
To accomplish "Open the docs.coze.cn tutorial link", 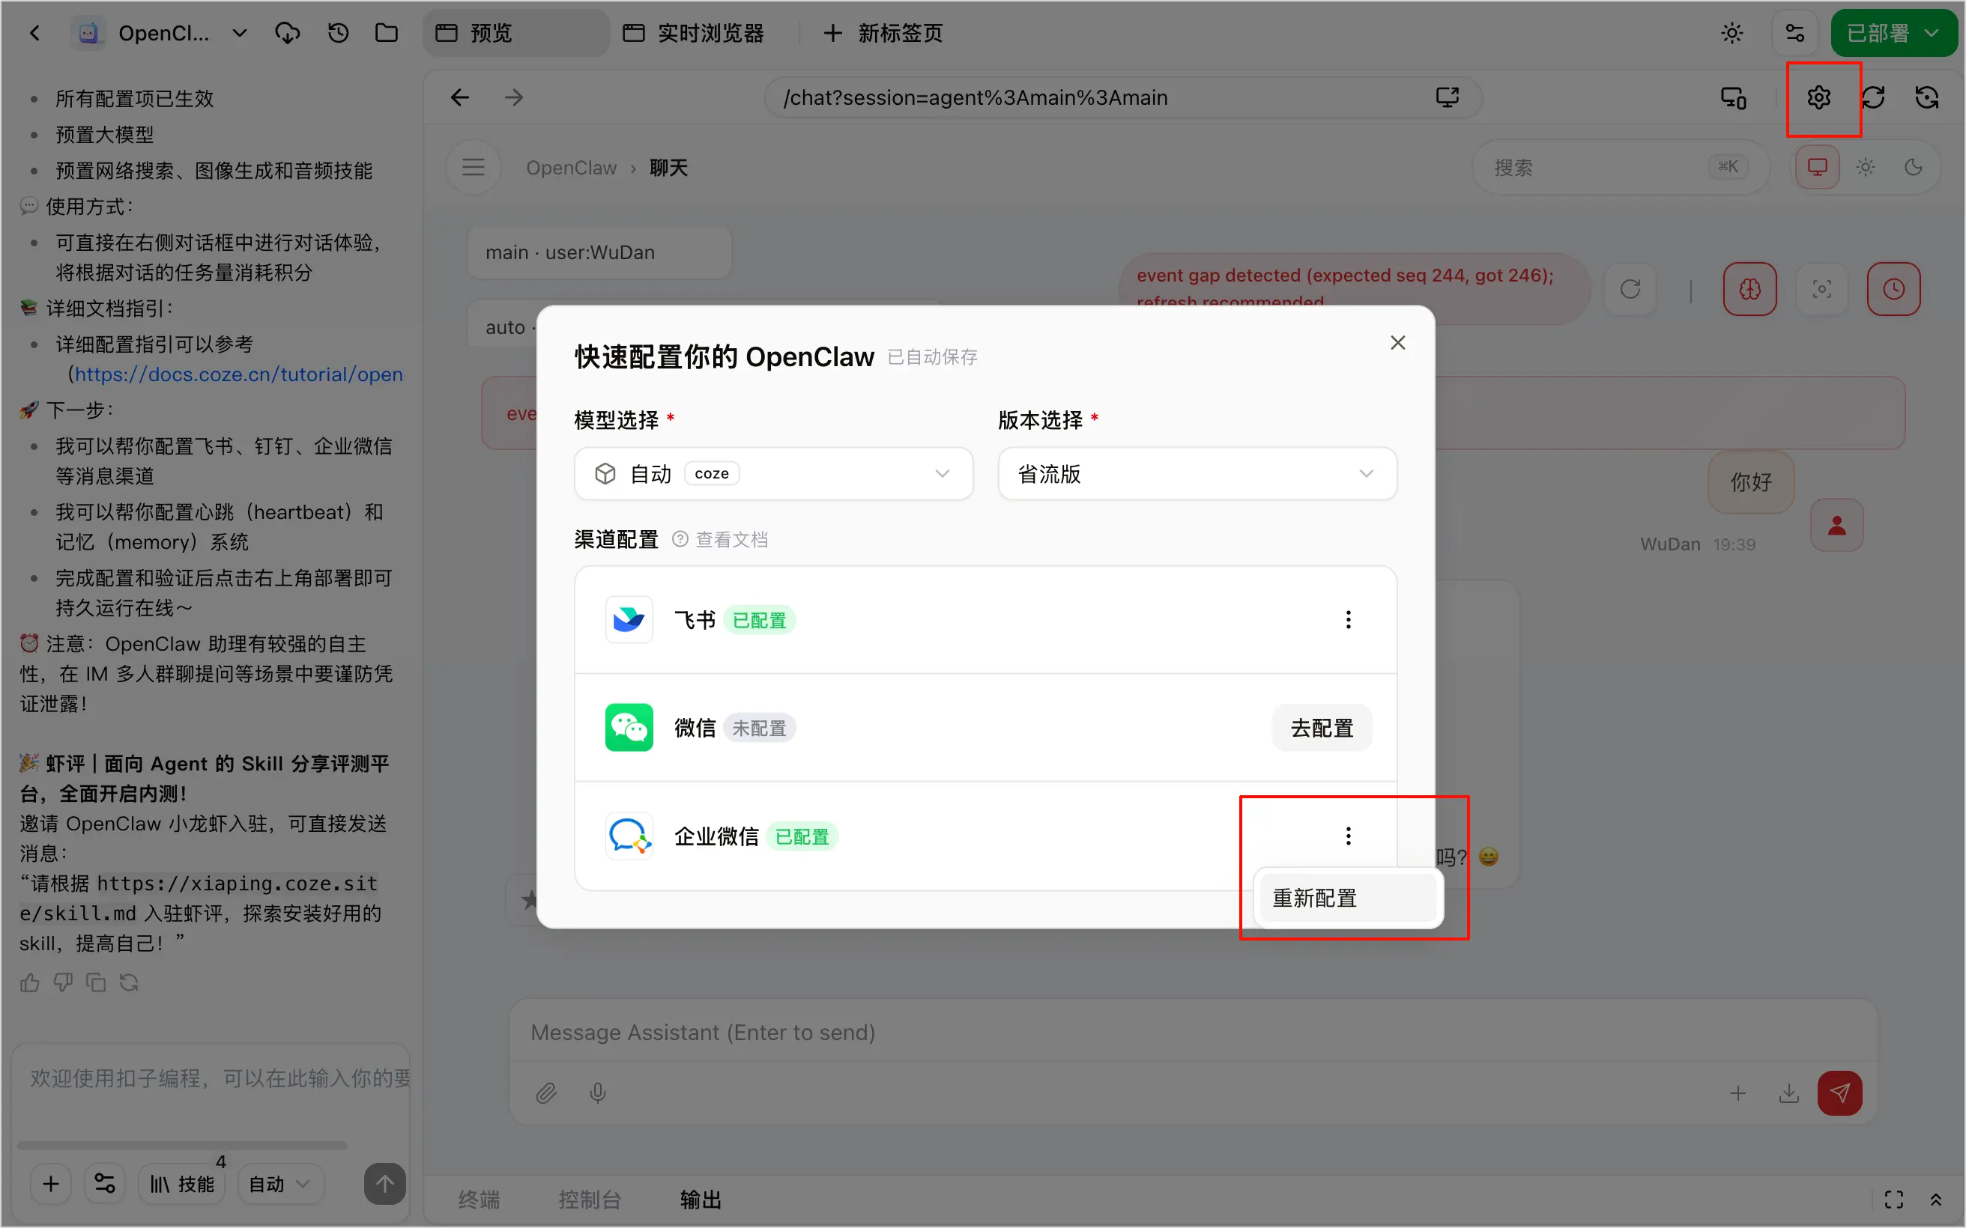I will 239,374.
